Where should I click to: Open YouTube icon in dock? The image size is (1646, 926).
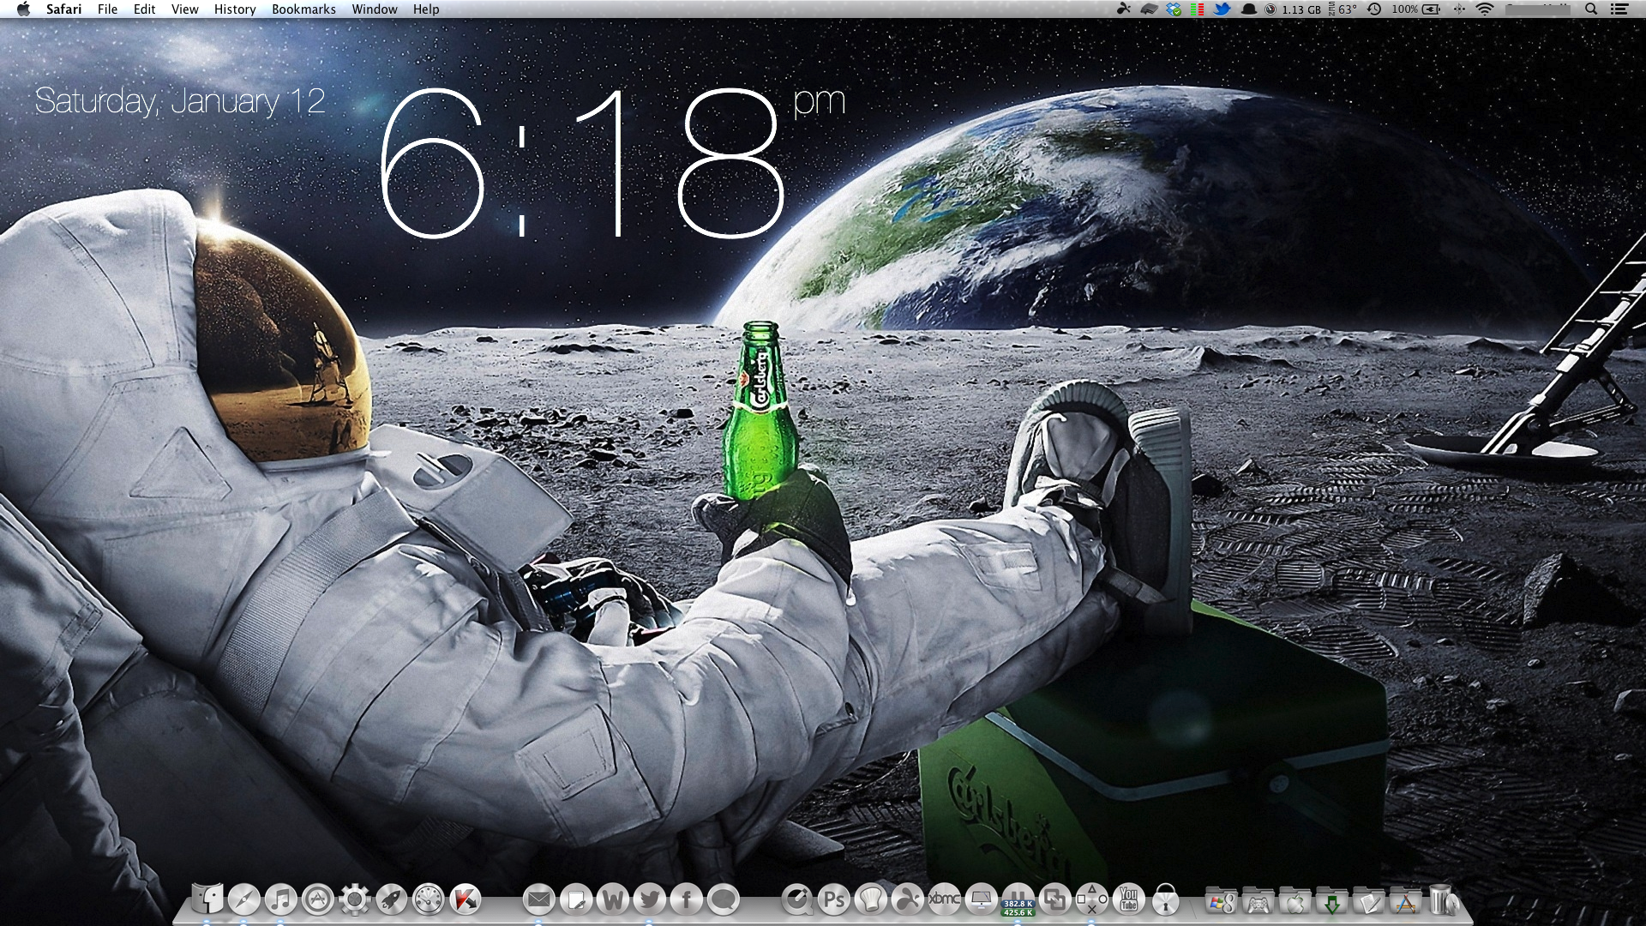coord(1129,899)
